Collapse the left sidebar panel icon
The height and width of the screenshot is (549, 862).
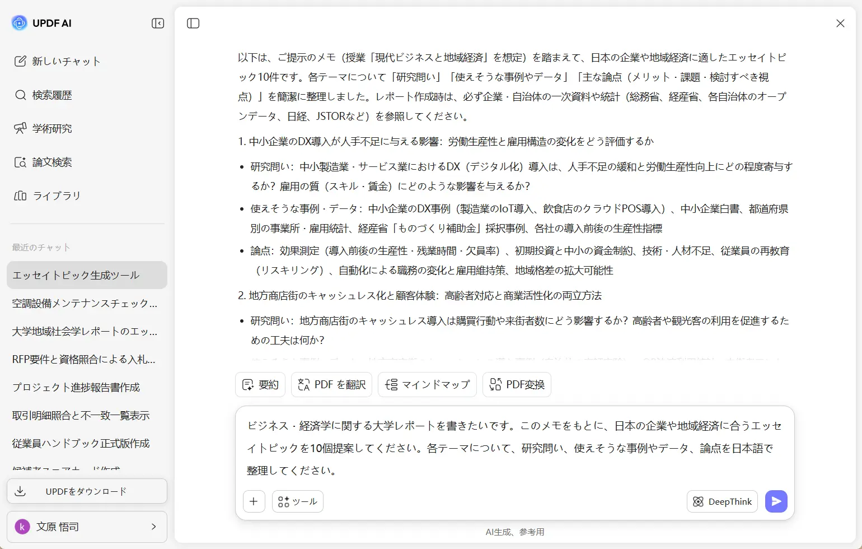coord(158,23)
